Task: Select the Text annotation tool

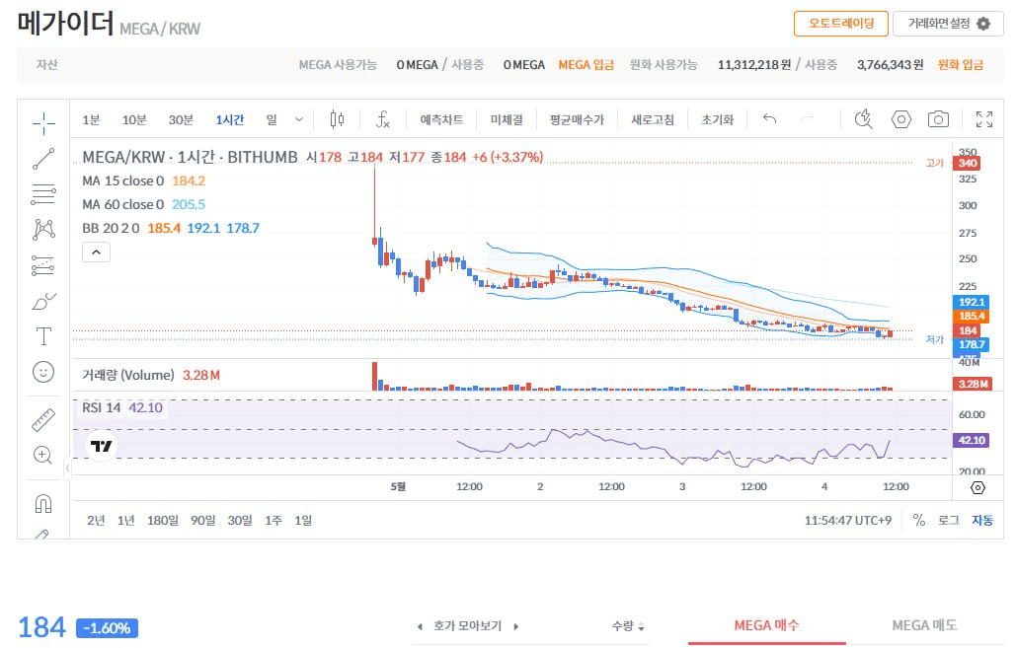Action: pos(43,336)
